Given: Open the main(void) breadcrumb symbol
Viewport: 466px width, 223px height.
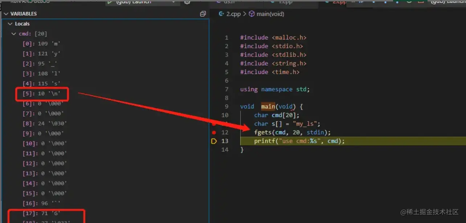Looking at the screenshot, I should tap(270, 14).
